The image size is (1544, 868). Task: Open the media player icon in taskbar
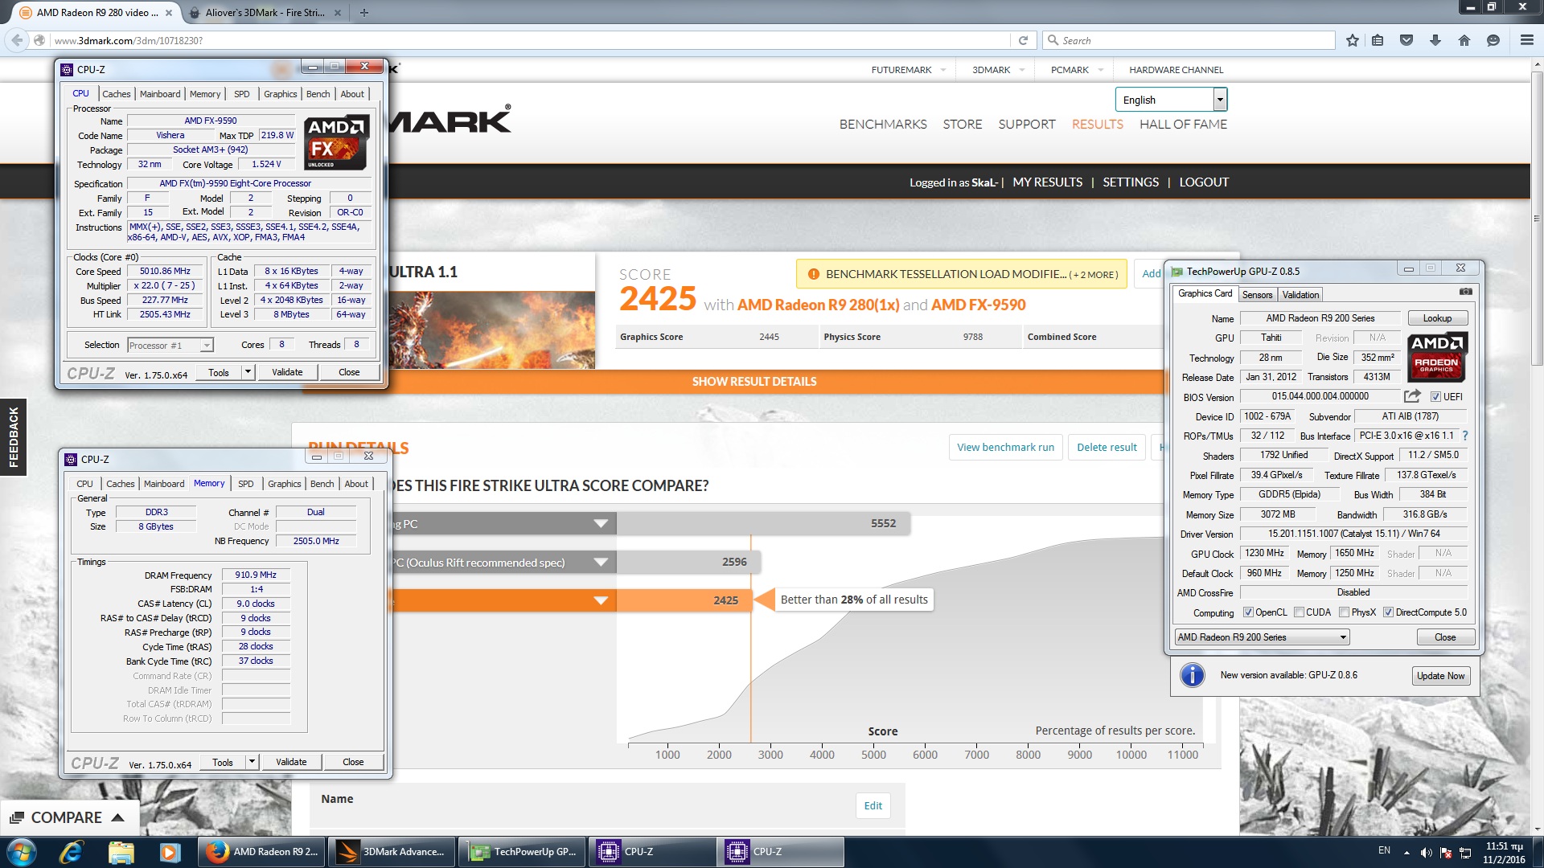170,852
